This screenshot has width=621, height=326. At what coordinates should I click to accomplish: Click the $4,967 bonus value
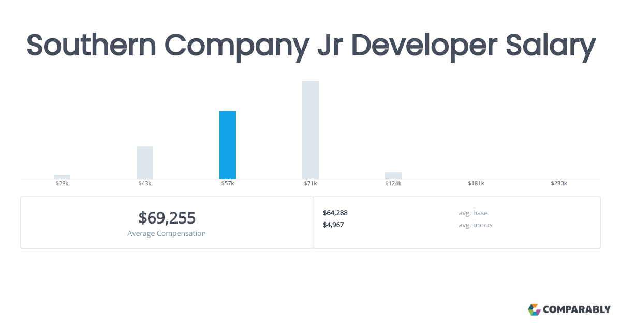(333, 225)
